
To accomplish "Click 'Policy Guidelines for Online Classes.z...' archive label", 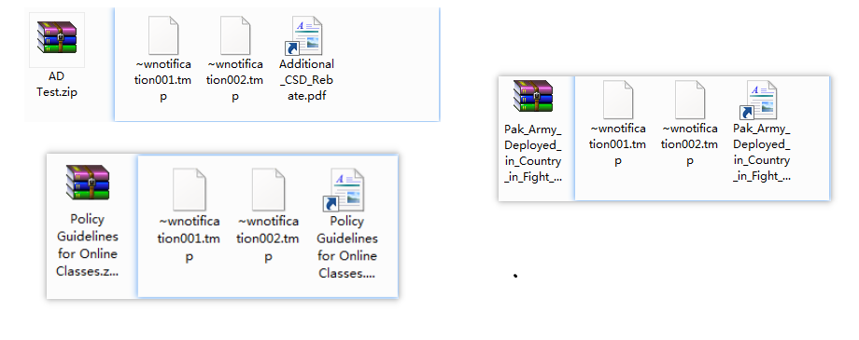I will pyautogui.click(x=88, y=245).
